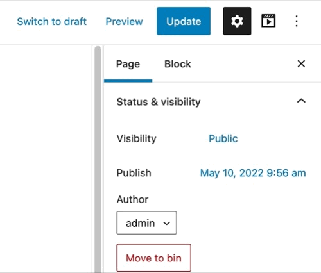The image size is (321, 273).
Task: Click the Author field label
Action: point(132,199)
